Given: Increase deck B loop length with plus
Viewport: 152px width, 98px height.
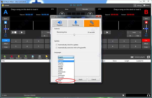Looking at the screenshot, I should (140, 32).
